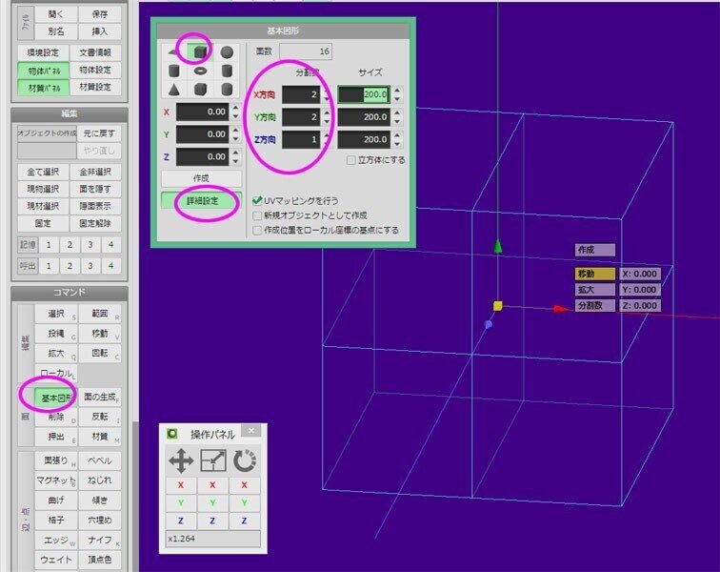Increase Z position value with up arrow
The width and height of the screenshot is (720, 572).
[235, 153]
